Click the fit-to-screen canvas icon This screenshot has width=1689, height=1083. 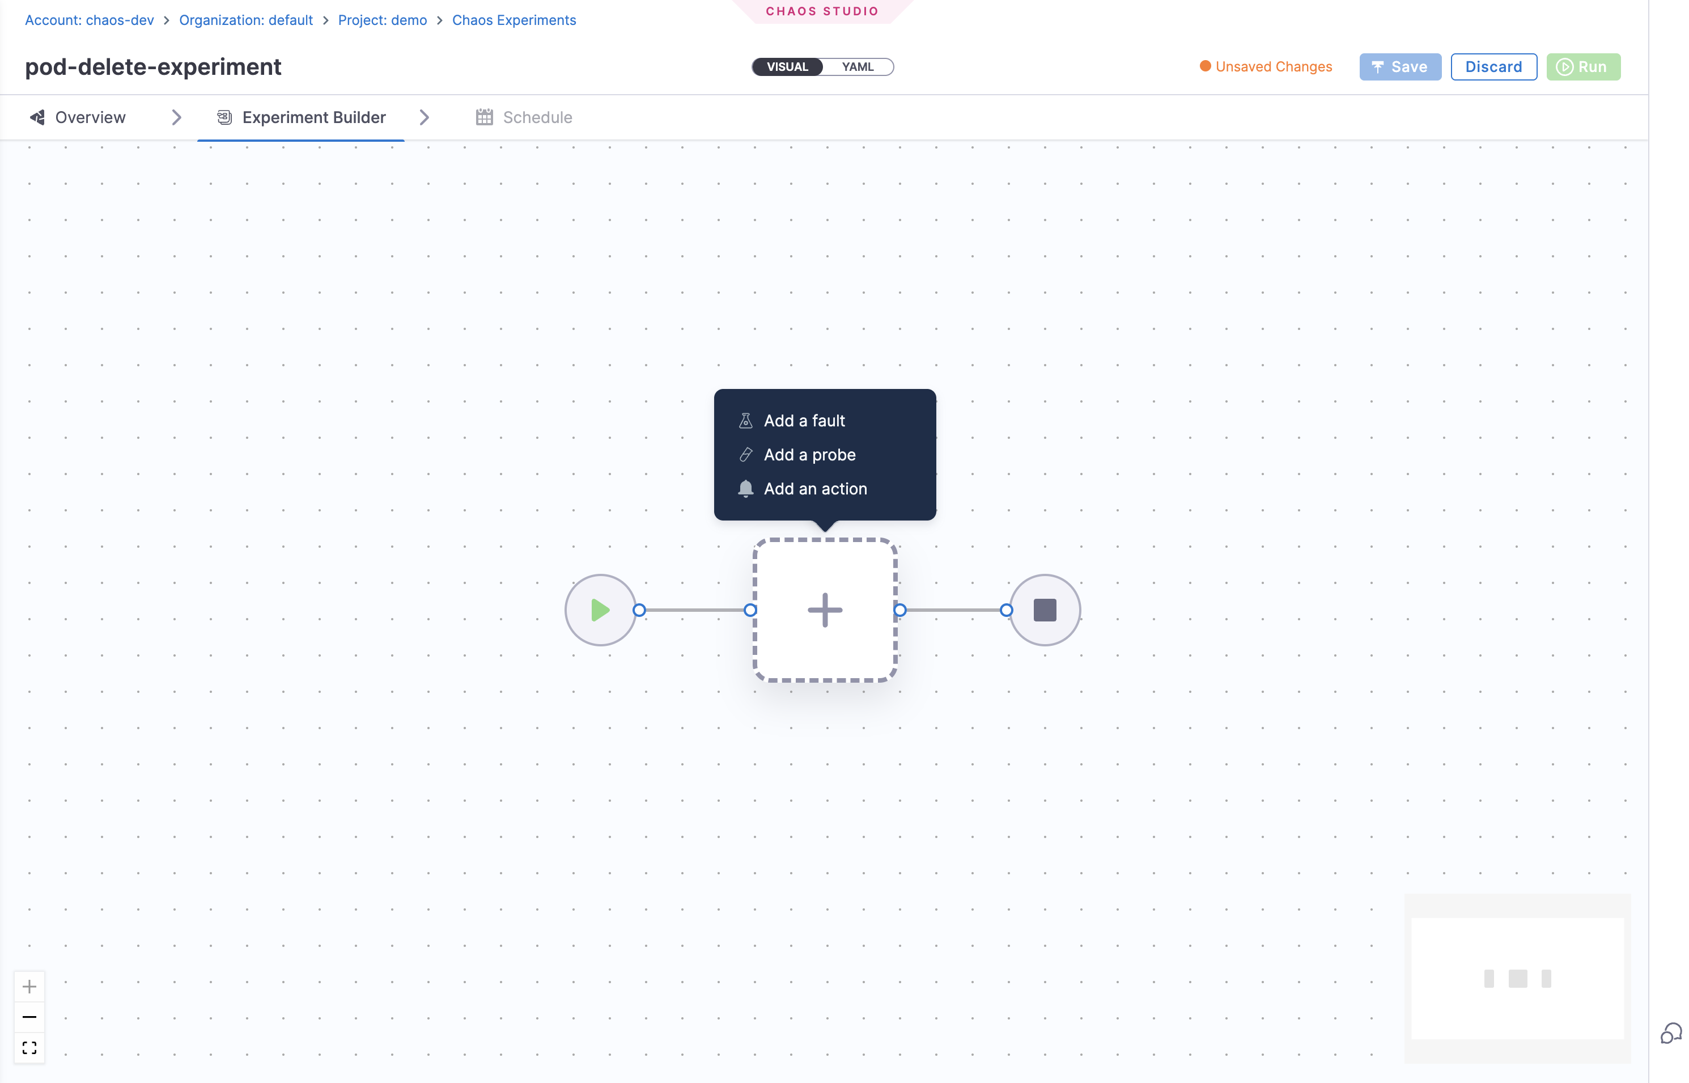(29, 1047)
